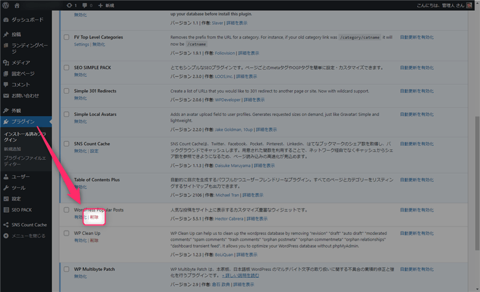Screen dimensions: 480x292
Task: Enable auto-updates for WP Clean Up
Action: [x=416, y=233]
